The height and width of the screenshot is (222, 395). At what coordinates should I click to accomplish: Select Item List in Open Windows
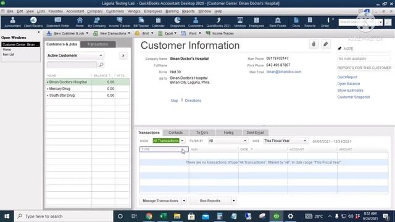8,54
